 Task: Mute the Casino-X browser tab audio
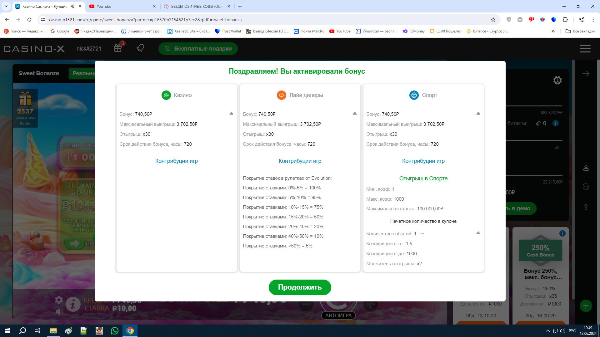pyautogui.click(x=72, y=6)
